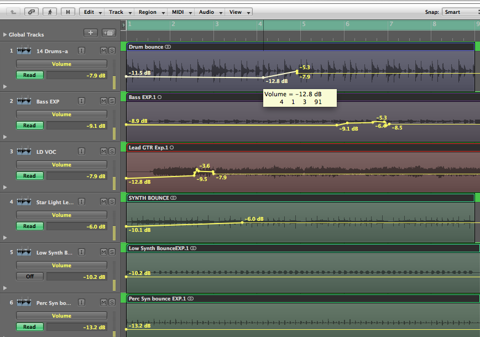
Task: Open Volume automation parameter menu on 14 Drums-a
Action: (61, 64)
